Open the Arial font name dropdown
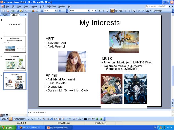The width and height of the screenshot is (174, 130). click(x=89, y=11)
